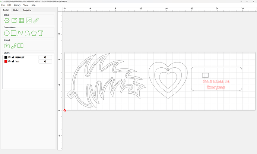Select the small rectangle inside plaque
This screenshot has width=257, height=154.
tap(205, 75)
